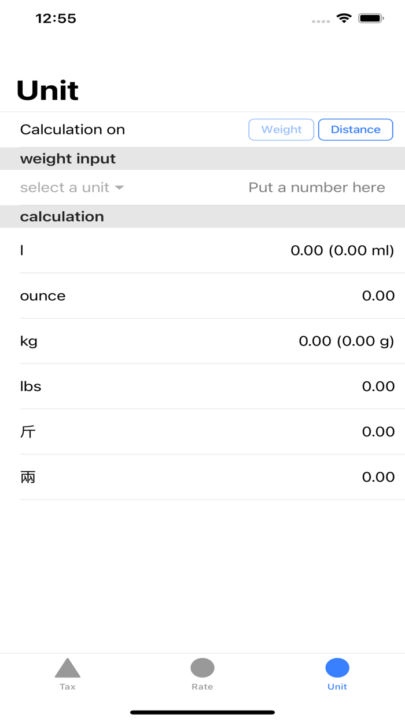Select the 斤 calculation row
The height and width of the screenshot is (721, 405).
pos(203,431)
